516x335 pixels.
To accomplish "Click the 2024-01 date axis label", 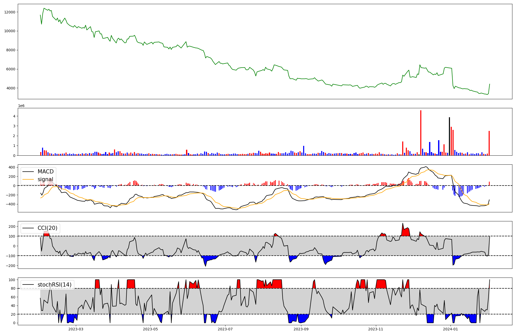I will 450,329.
